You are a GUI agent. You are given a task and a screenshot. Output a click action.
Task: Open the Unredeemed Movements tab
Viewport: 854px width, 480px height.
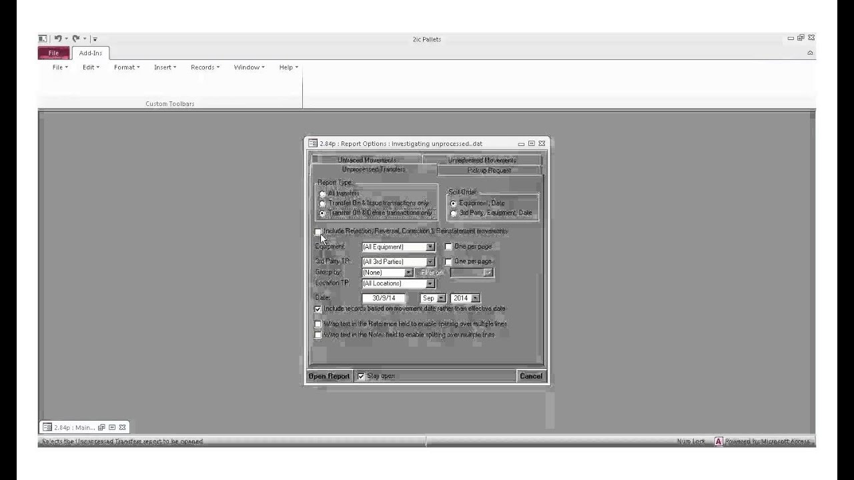482,160
